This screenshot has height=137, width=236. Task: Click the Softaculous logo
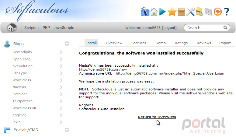pos(37,11)
